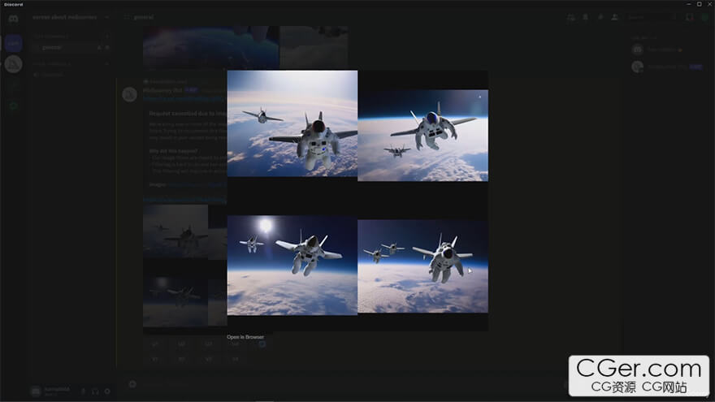Open notification settings bell icon
Viewport: 715px width, 402px height.
coord(585,17)
